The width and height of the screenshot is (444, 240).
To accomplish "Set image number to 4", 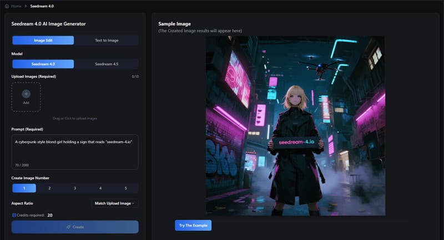I will pos(100,188).
